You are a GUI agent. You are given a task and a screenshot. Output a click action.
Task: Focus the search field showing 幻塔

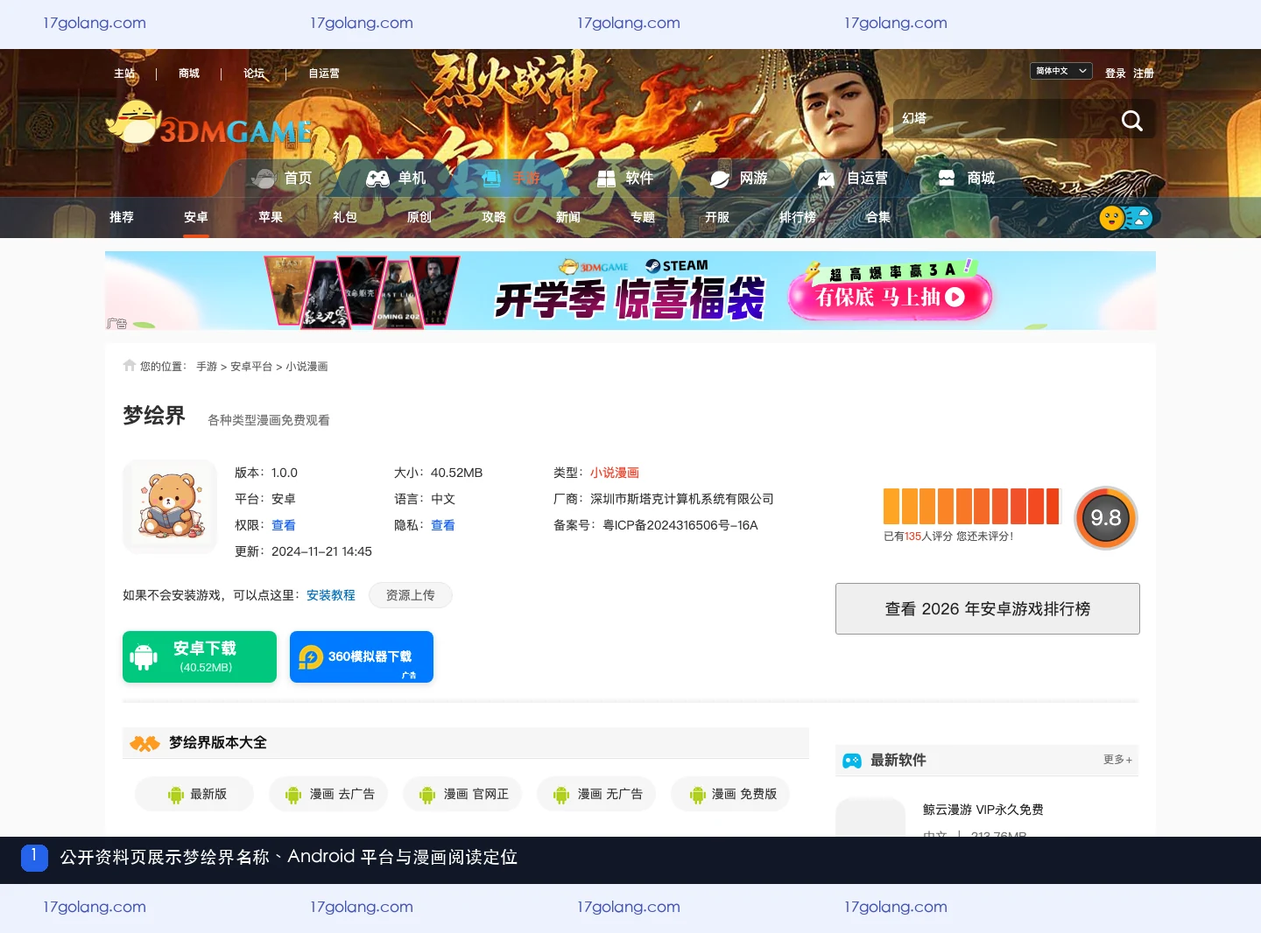[x=1003, y=118]
